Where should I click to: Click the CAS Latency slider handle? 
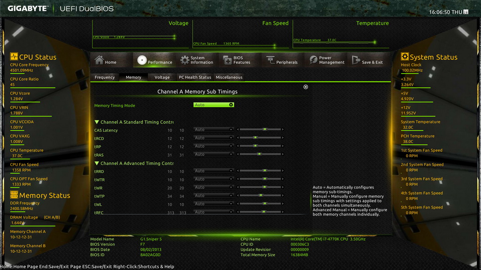(x=265, y=129)
